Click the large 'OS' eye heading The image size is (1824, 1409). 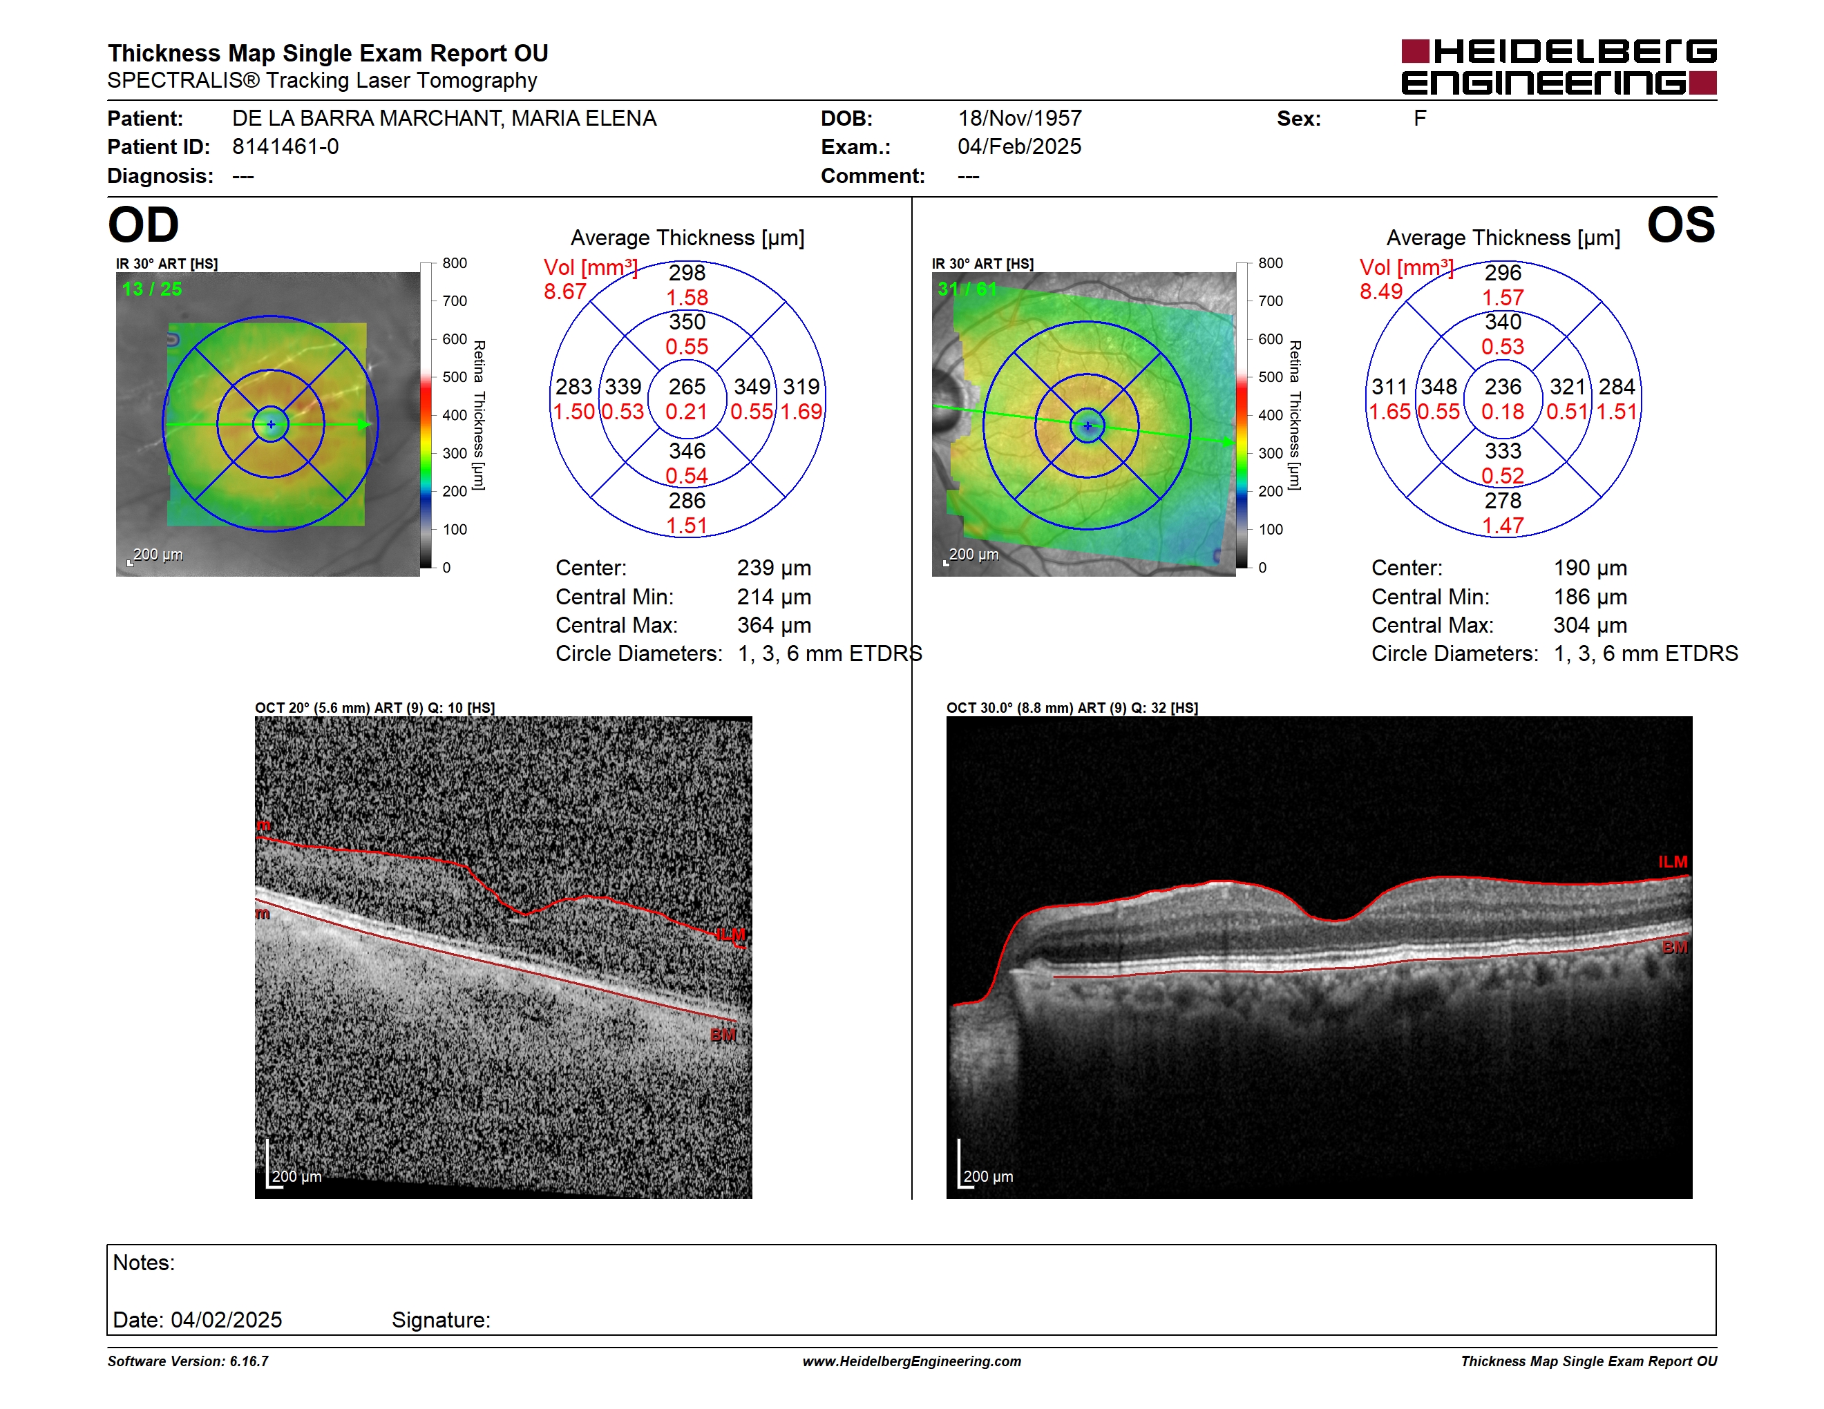(x=1681, y=224)
